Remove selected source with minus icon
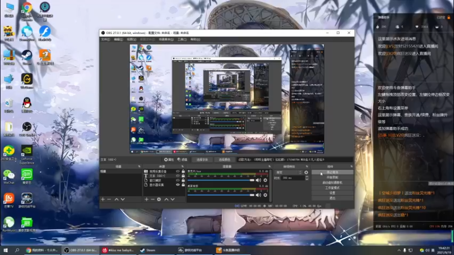The image size is (454, 255). 153,199
